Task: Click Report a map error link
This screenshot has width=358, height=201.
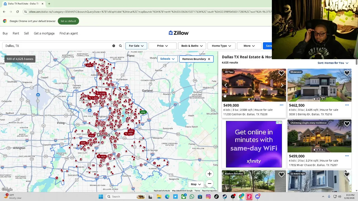Action: click(209, 191)
